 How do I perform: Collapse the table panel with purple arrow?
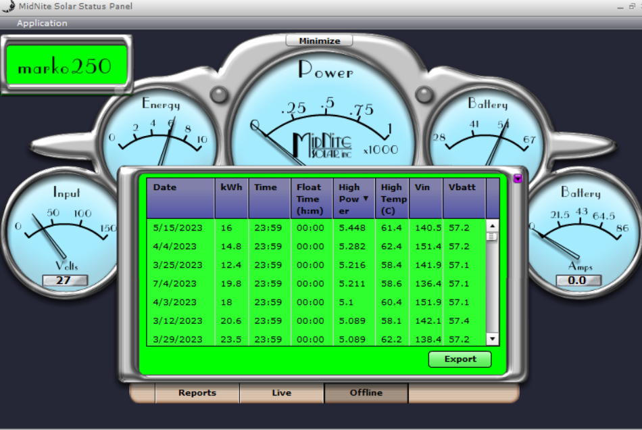point(518,179)
